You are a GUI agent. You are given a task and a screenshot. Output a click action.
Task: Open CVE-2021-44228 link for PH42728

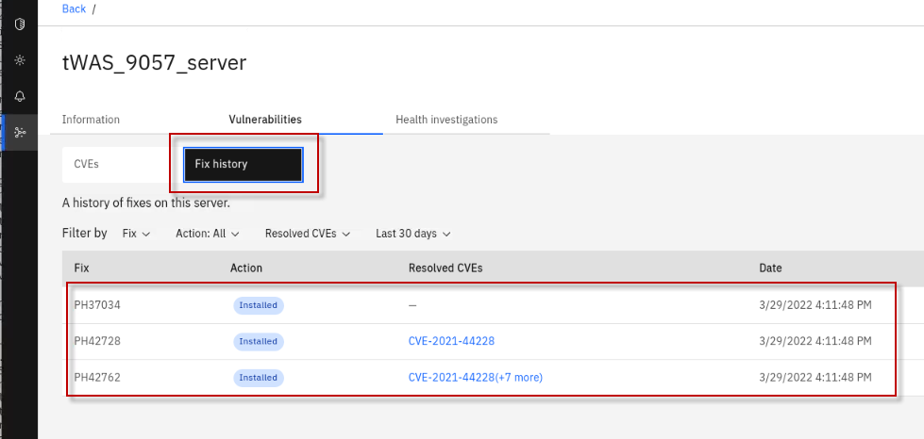(x=451, y=341)
